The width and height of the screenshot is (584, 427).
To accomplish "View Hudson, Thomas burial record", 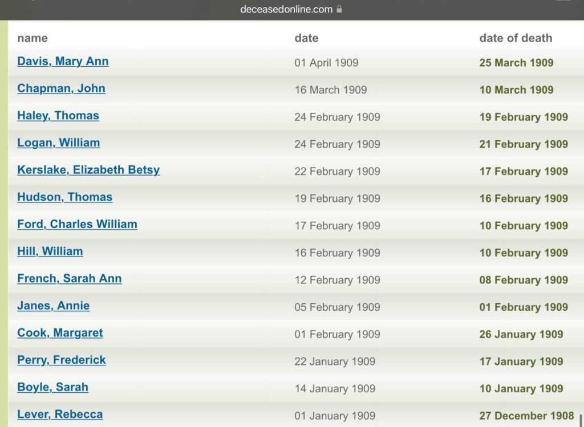I will (x=64, y=197).
